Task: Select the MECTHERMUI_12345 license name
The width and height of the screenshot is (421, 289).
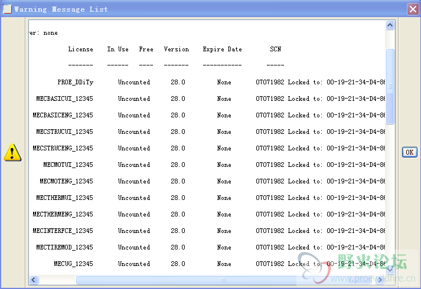Action: [64, 198]
